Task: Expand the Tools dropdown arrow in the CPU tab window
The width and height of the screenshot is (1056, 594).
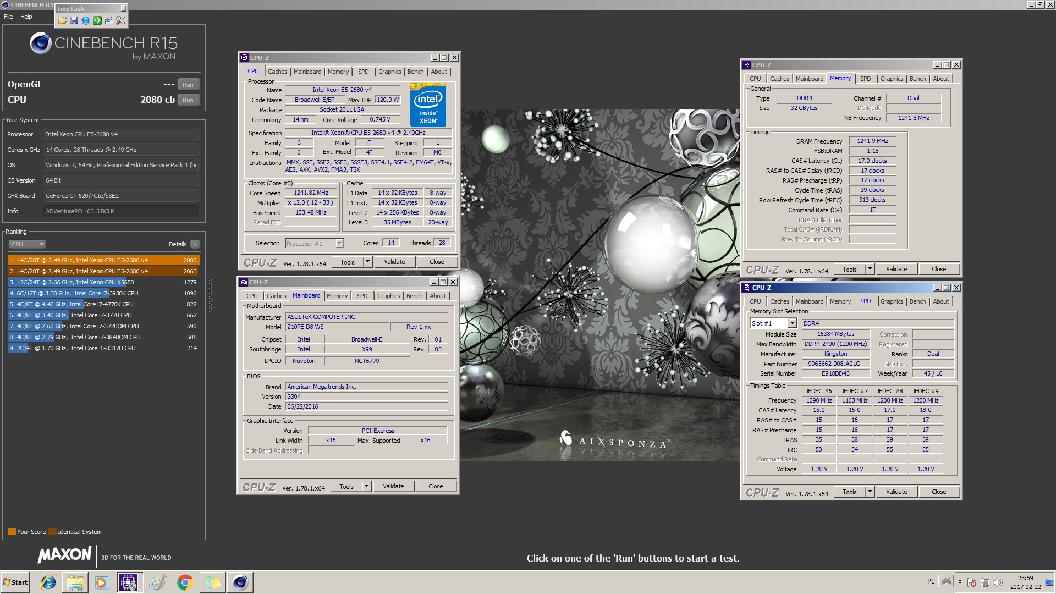Action: tap(367, 262)
